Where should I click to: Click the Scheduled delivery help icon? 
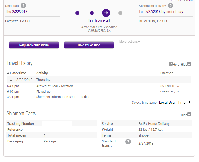coord(171,6)
